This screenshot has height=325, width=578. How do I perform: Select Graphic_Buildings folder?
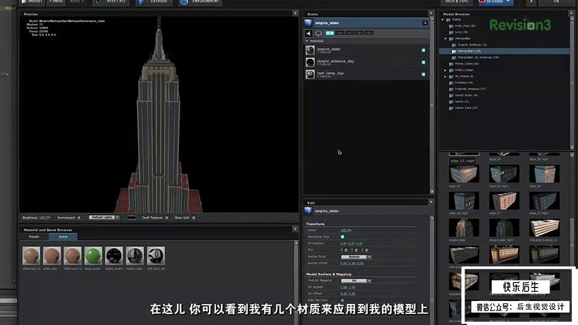(x=471, y=44)
